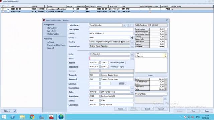Image resolution: width=214 pixels, height=120 pixels.
Task: Close the New reservation dialog
Action: [x=167, y=20]
